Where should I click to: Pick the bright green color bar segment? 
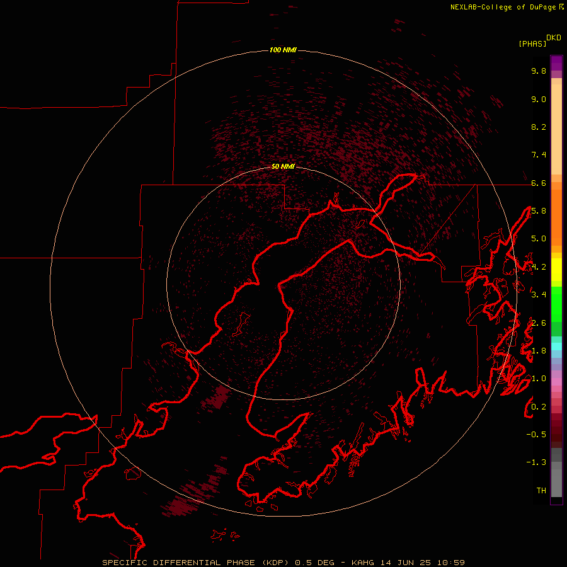tap(556, 306)
